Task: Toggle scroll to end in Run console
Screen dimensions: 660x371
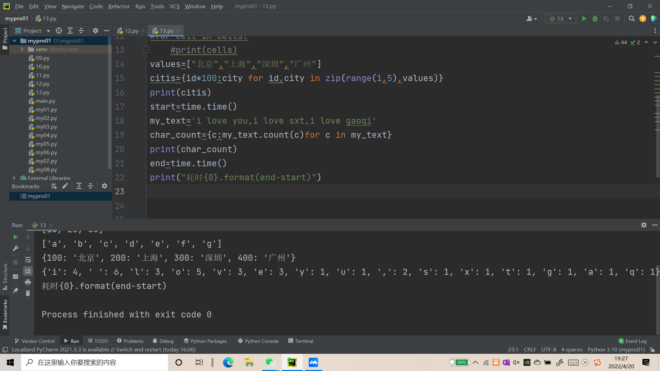Action: (x=28, y=271)
